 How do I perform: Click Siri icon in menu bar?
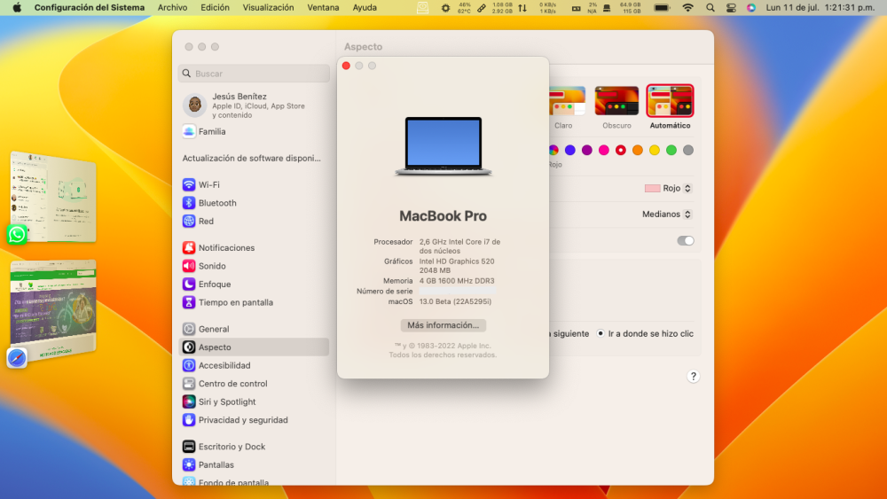(x=751, y=8)
